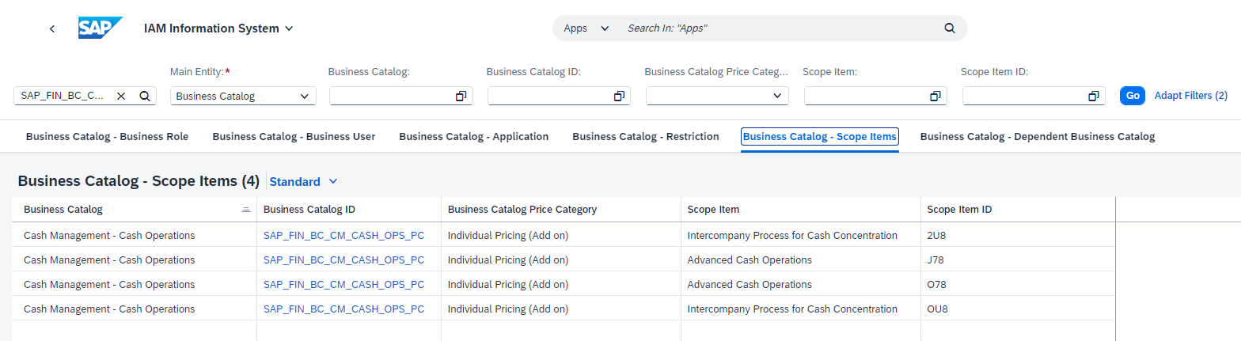Open the Standard view variant dropdown
This screenshot has height=341, width=1241.
(x=304, y=182)
